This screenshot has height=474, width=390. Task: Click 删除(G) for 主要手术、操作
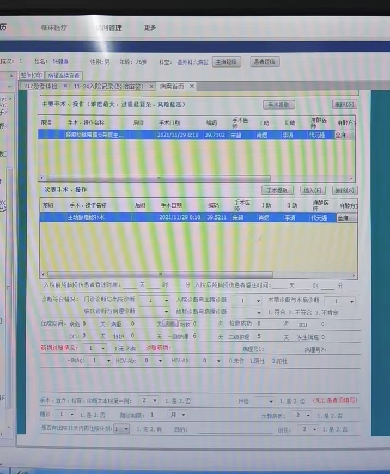[x=345, y=105]
